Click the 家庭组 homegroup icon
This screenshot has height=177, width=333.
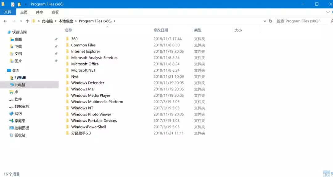[x=11, y=121]
